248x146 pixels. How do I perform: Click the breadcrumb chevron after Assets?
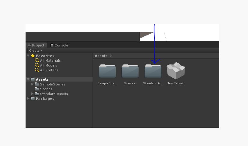(111, 56)
